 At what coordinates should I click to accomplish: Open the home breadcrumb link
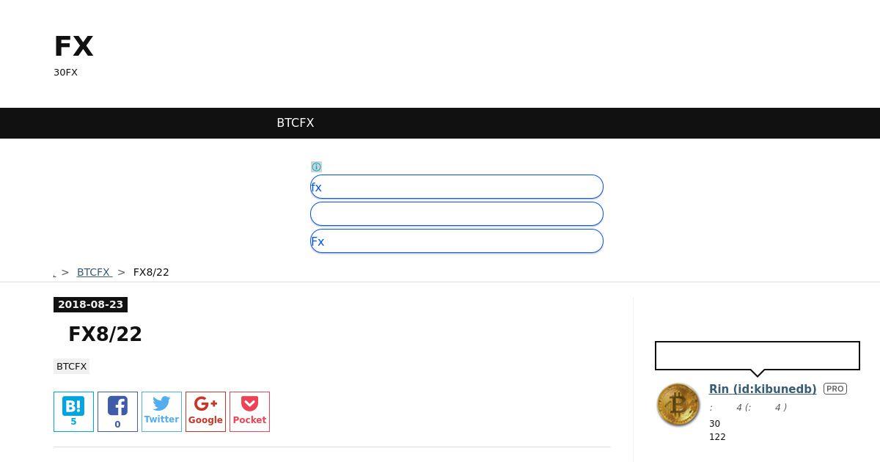tap(54, 274)
